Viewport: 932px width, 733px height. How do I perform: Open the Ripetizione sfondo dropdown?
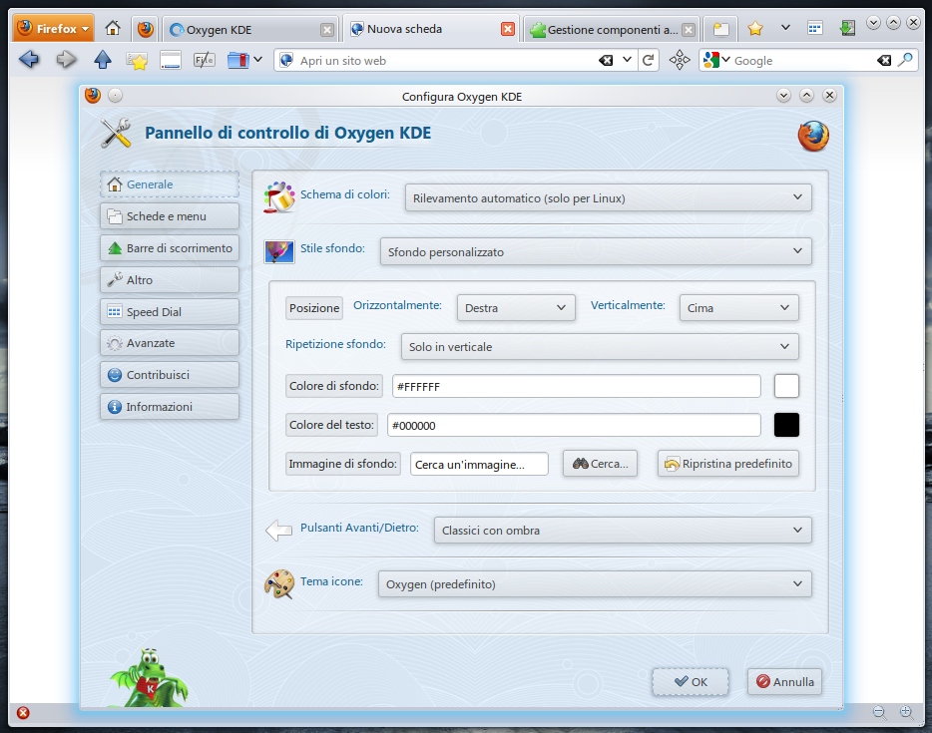point(600,347)
